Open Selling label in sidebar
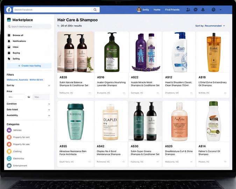 [x=16, y=59]
